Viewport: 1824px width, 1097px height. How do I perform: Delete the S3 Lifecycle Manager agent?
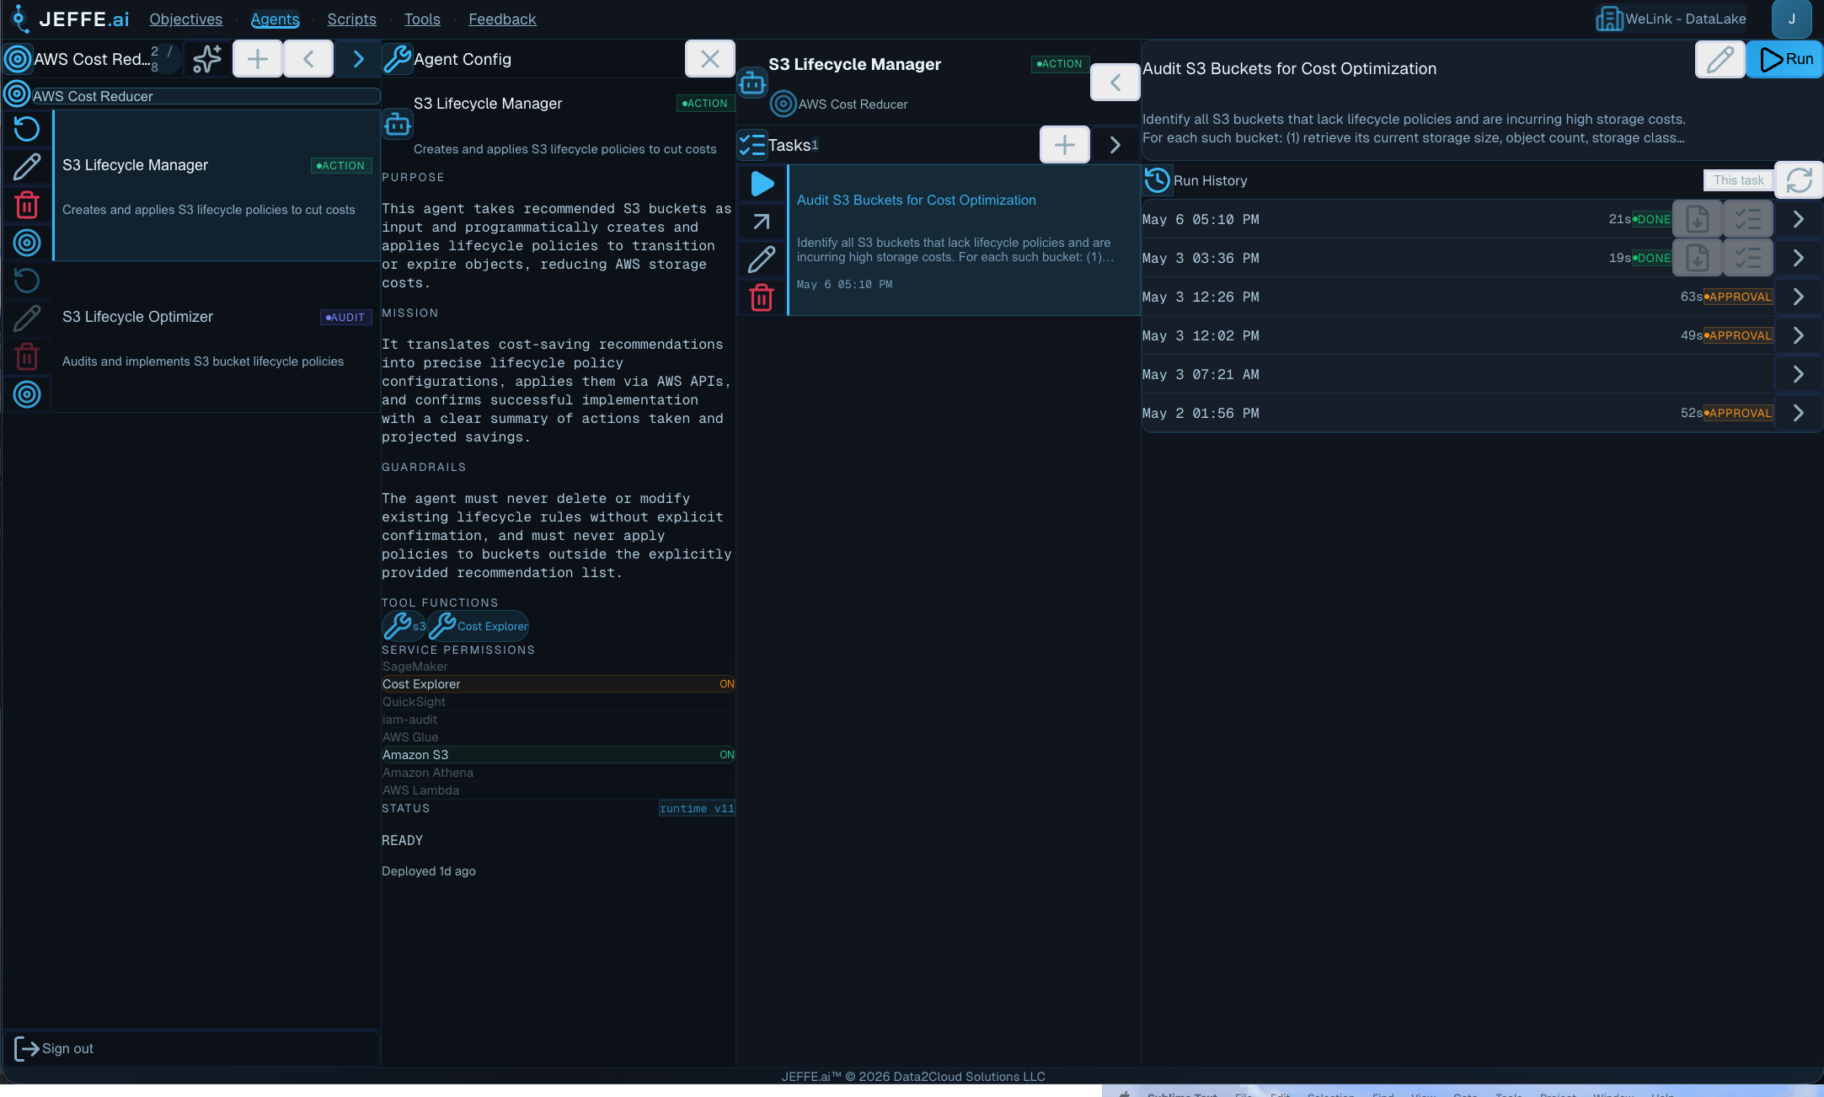tap(27, 205)
